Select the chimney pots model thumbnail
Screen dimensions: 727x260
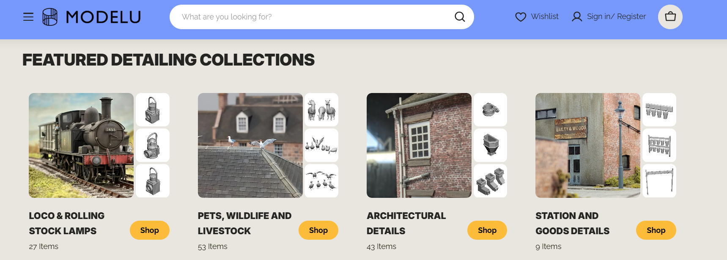point(490,181)
